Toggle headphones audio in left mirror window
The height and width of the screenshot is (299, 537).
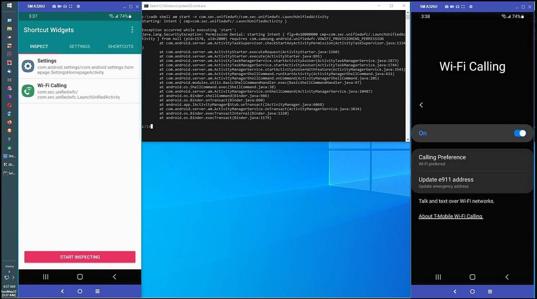65,7
